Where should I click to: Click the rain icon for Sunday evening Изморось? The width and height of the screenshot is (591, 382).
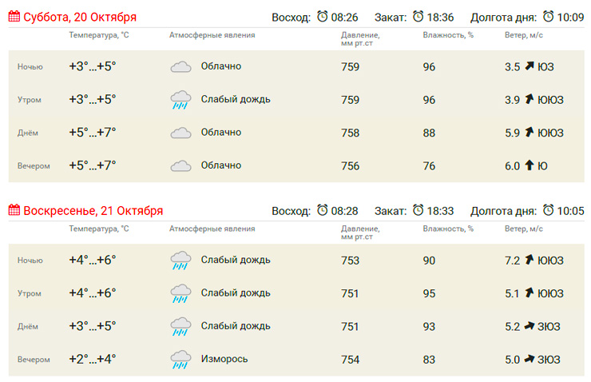tap(181, 360)
